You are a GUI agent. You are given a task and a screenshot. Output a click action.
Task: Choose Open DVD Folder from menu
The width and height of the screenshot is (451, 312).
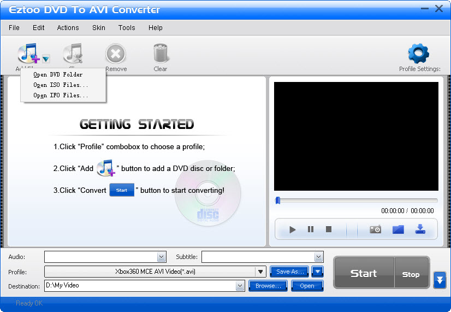coord(58,74)
